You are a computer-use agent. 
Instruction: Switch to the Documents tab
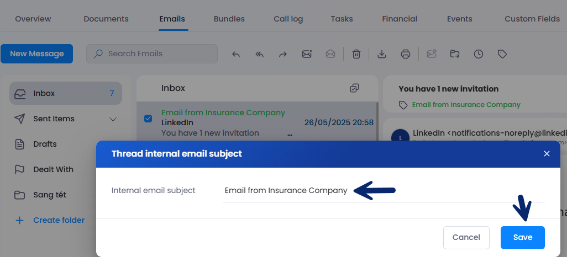pos(106,19)
